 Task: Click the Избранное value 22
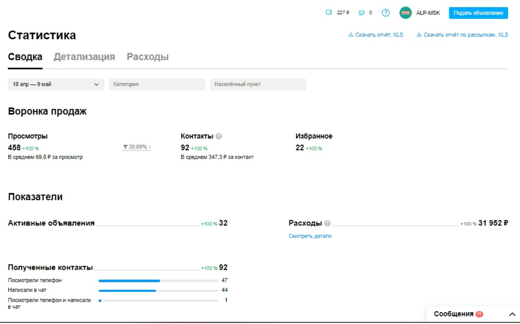pyautogui.click(x=300, y=148)
